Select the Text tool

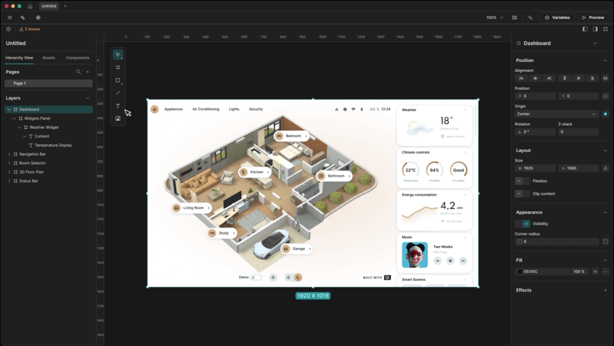[x=118, y=106]
